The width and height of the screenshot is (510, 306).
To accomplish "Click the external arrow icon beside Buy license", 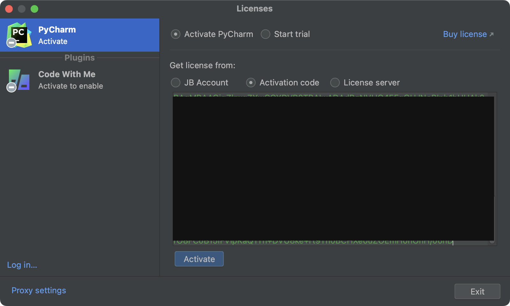I will click(x=492, y=34).
